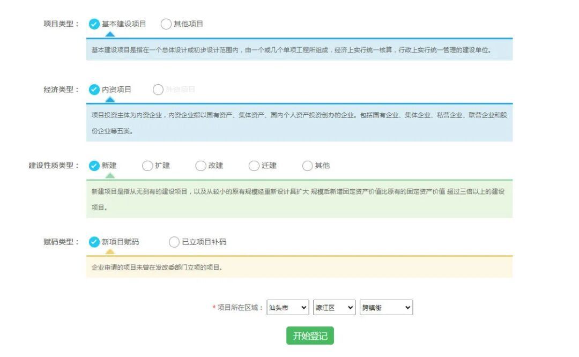Select 新项目赋码 coding type

[x=94, y=242]
